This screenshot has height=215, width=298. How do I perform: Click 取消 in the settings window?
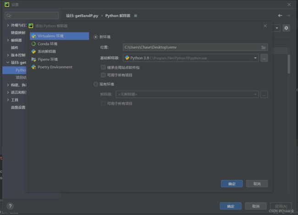[x=256, y=206]
